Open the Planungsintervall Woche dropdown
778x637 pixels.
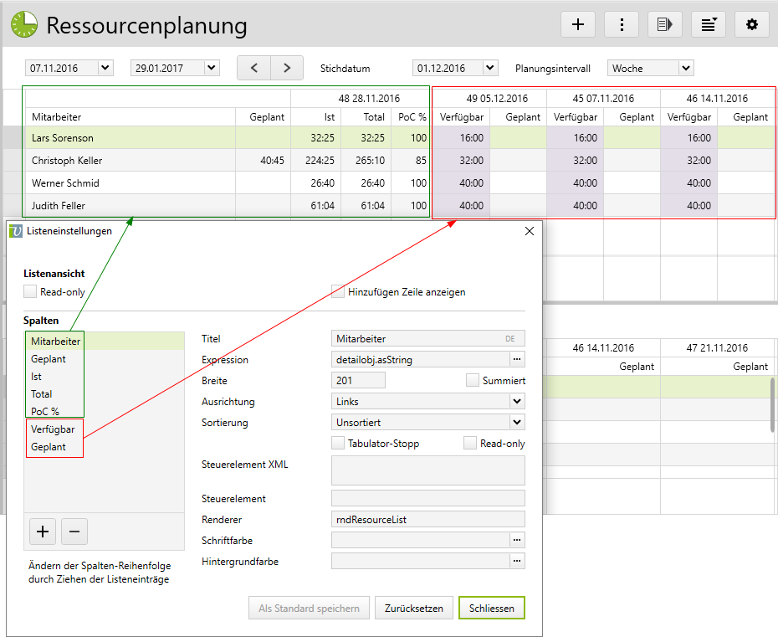651,68
